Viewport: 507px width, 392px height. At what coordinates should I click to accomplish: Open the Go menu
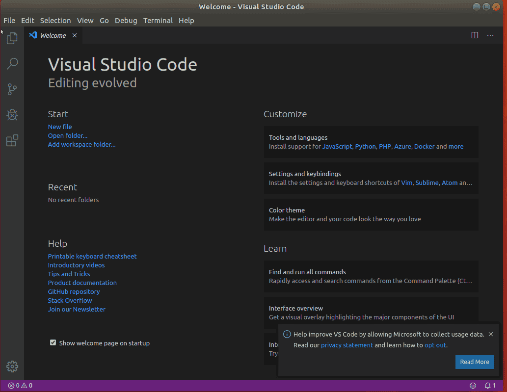[104, 20]
